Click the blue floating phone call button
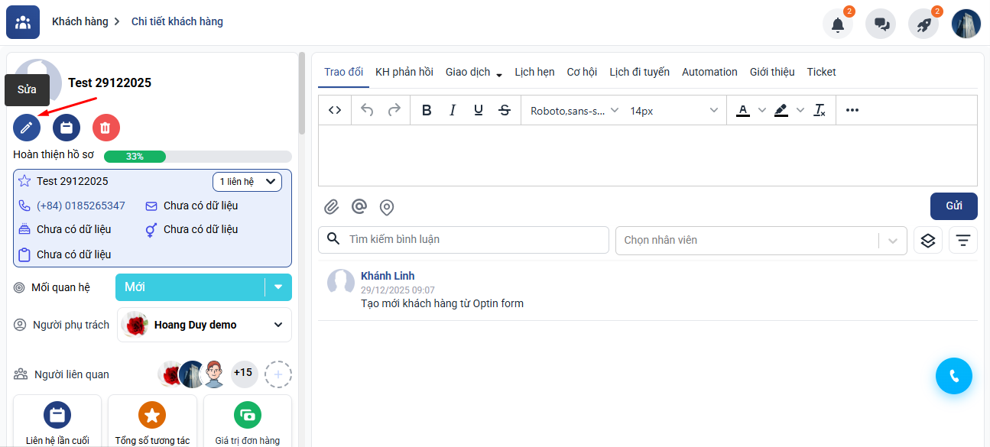This screenshot has height=447, width=990. (x=953, y=376)
